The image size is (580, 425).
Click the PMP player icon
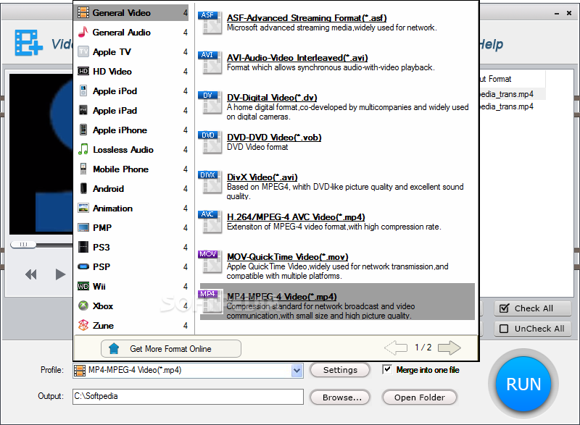[x=83, y=227]
